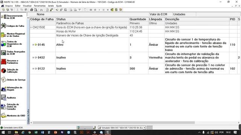Viewport: 241px width, 135px height.
Task: Open the Arquivo menu
Action: click(x=9, y=6)
